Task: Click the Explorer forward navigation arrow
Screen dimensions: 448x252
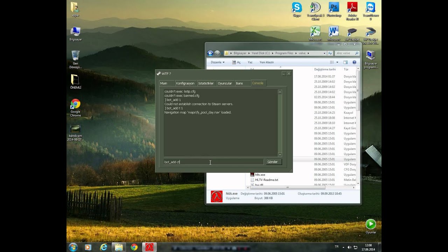Action: [217, 53]
